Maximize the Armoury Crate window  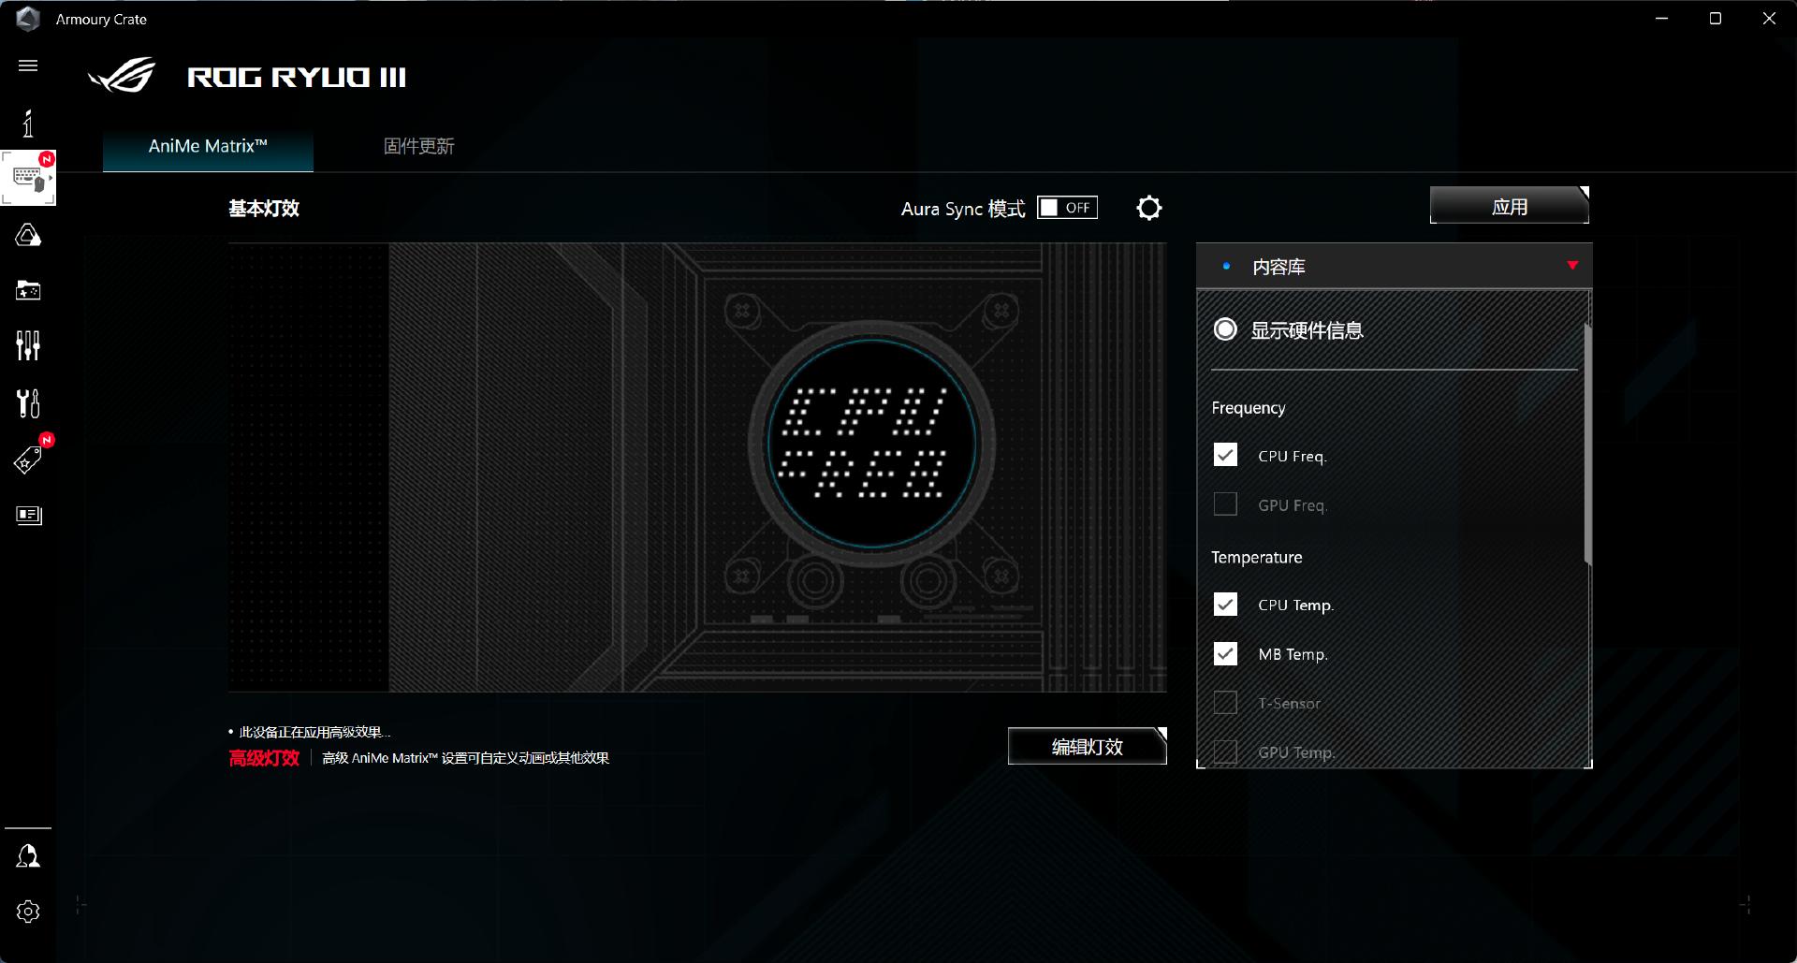(1716, 19)
